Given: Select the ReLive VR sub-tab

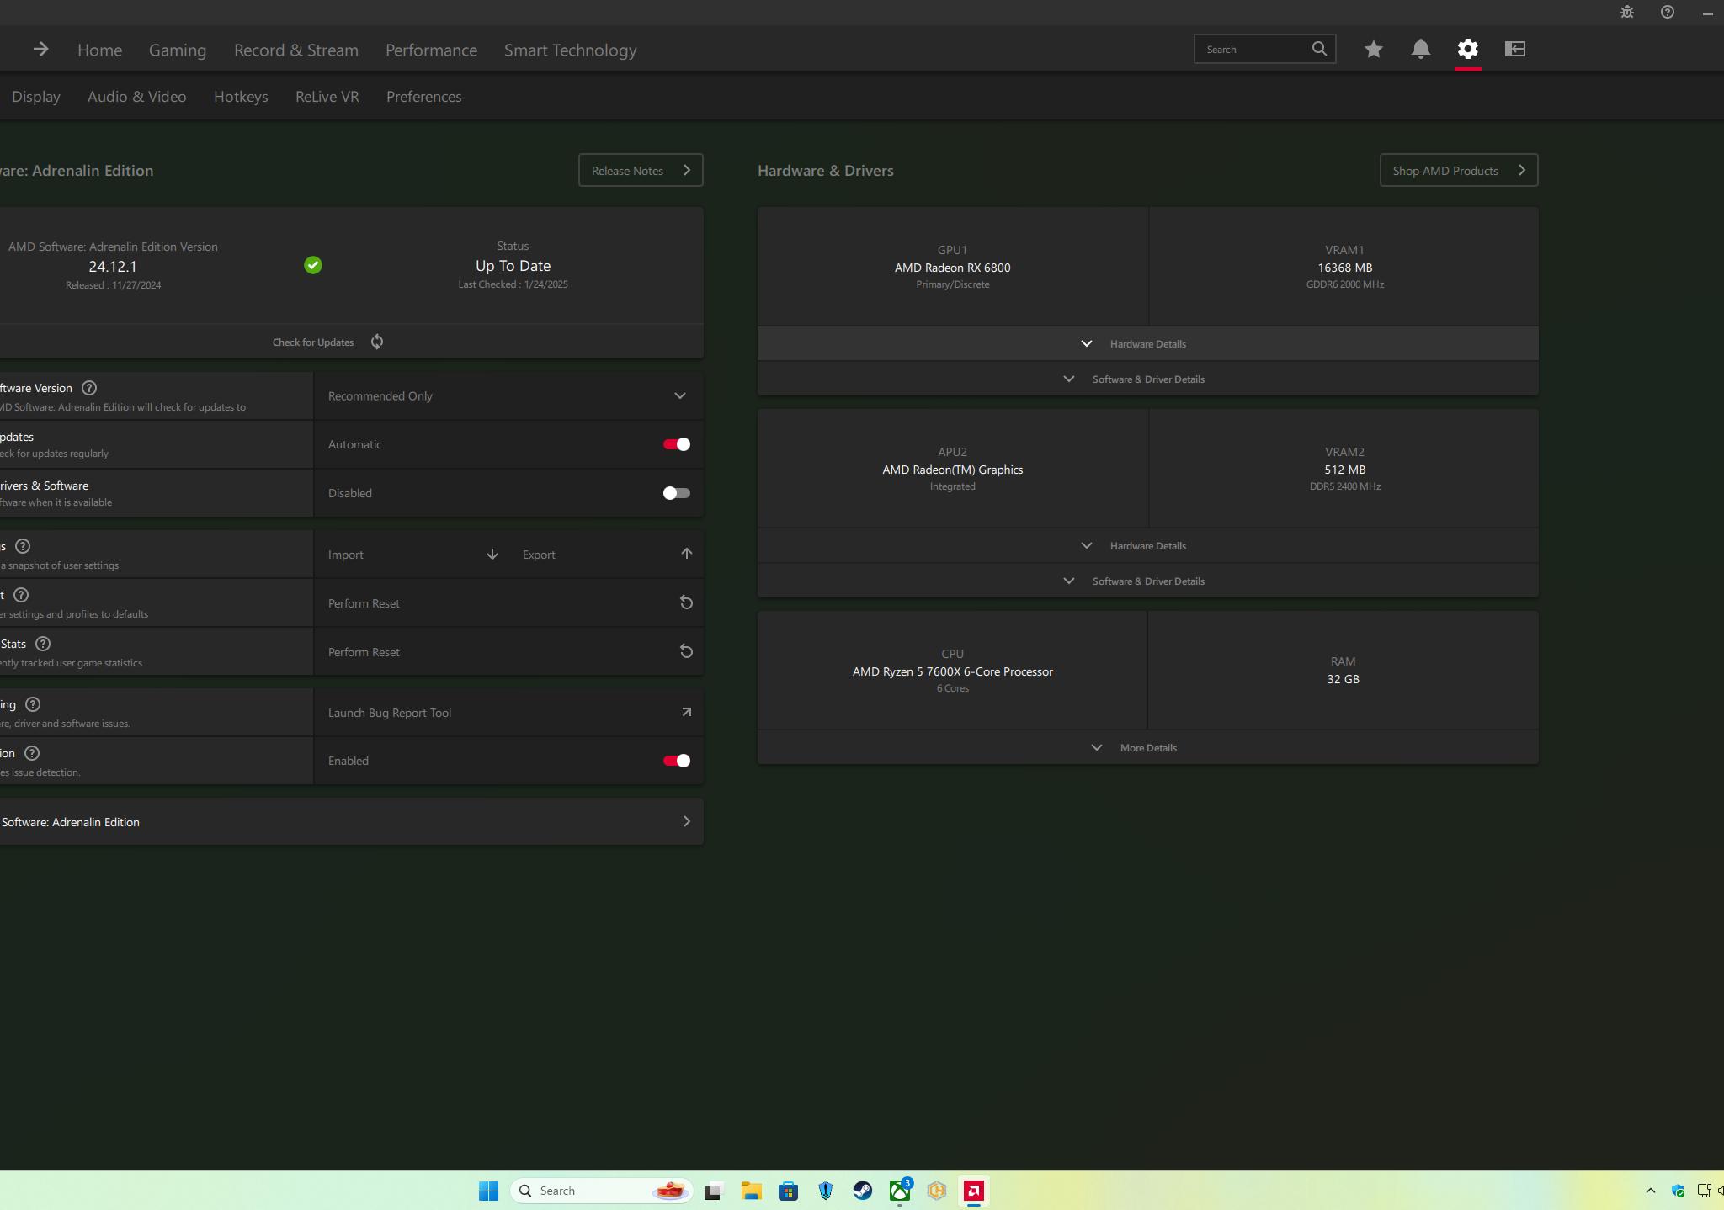Looking at the screenshot, I should 327,97.
